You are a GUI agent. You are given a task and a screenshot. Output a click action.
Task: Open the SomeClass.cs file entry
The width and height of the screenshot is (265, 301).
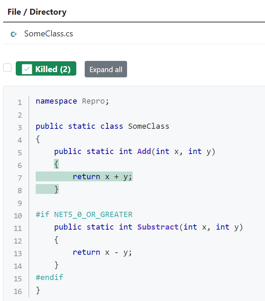pos(49,34)
